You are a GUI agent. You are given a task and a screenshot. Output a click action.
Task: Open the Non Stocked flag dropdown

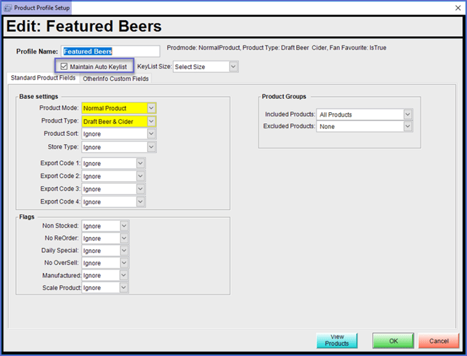click(105, 226)
